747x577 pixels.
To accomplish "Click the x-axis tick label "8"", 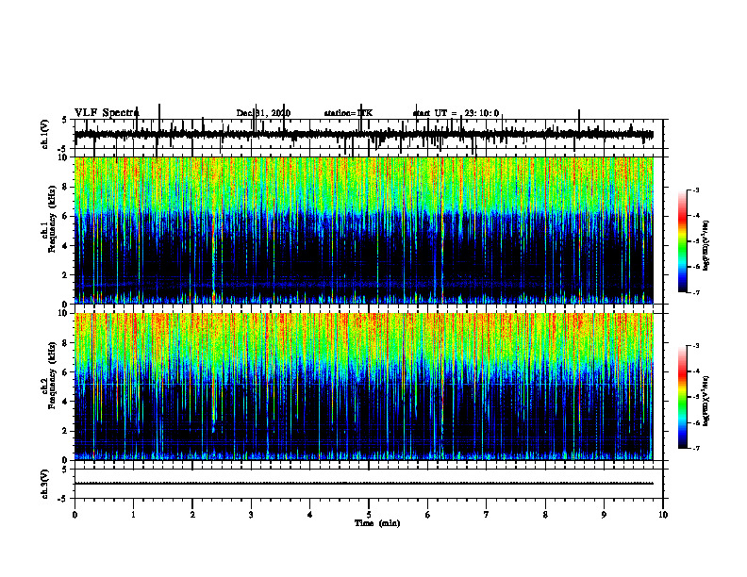I will click(x=545, y=515).
